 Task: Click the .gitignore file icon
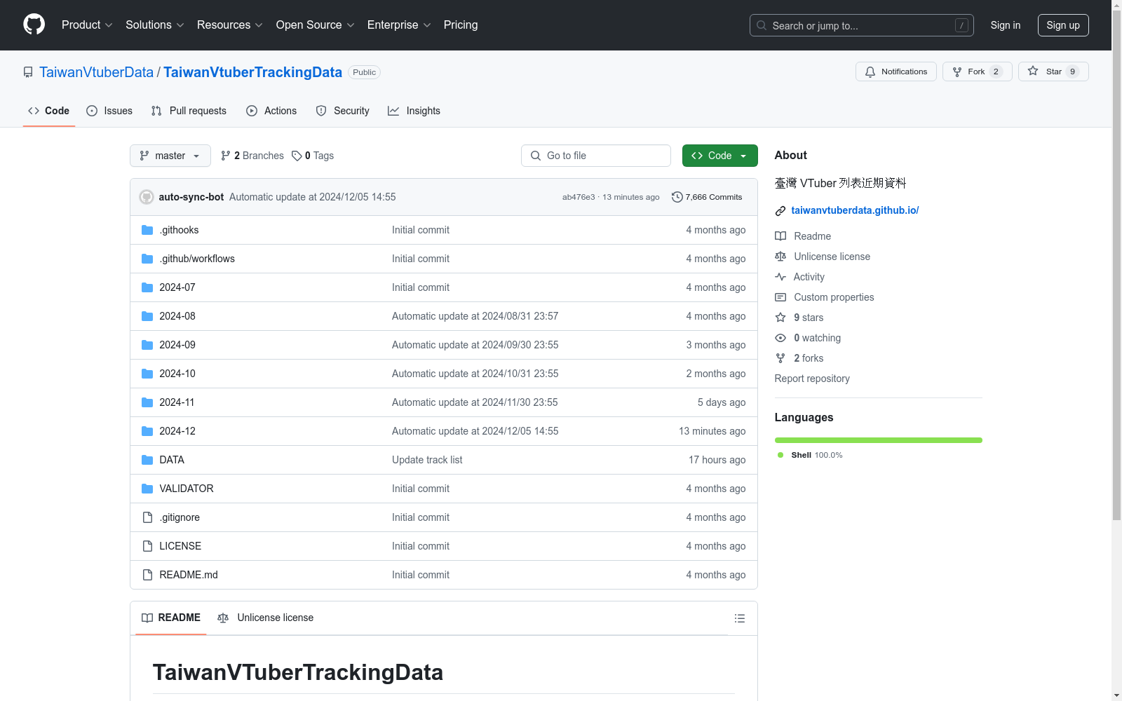(x=147, y=517)
